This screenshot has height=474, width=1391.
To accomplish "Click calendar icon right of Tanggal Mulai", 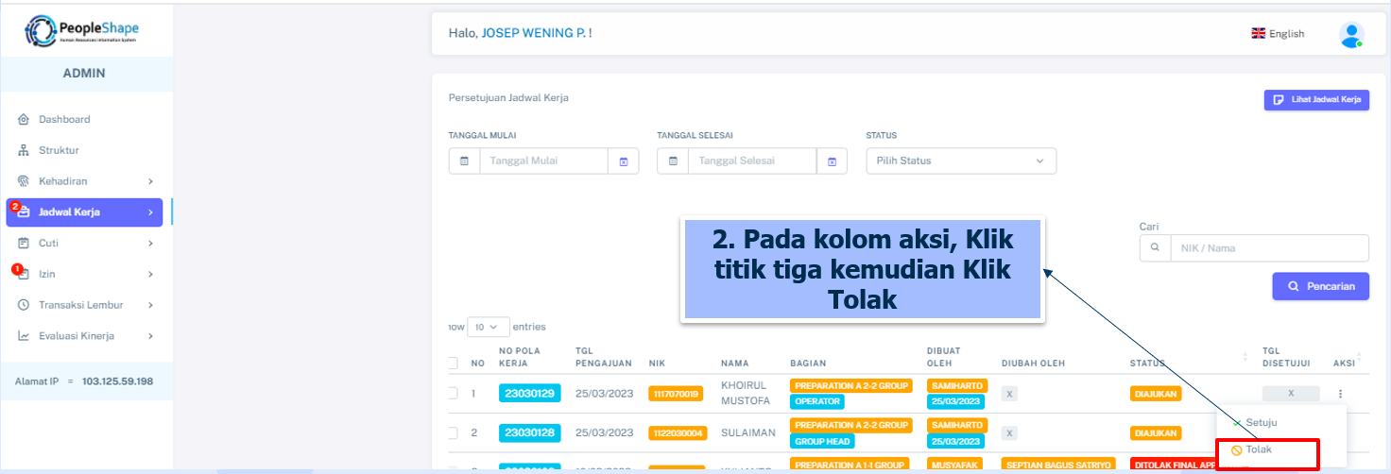I will [x=624, y=161].
